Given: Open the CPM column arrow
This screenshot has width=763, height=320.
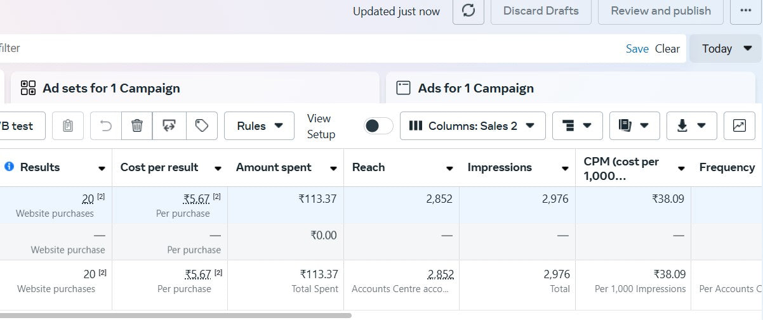Looking at the screenshot, I should pyautogui.click(x=681, y=169).
